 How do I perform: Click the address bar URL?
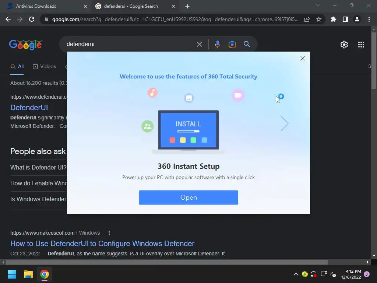175,19
